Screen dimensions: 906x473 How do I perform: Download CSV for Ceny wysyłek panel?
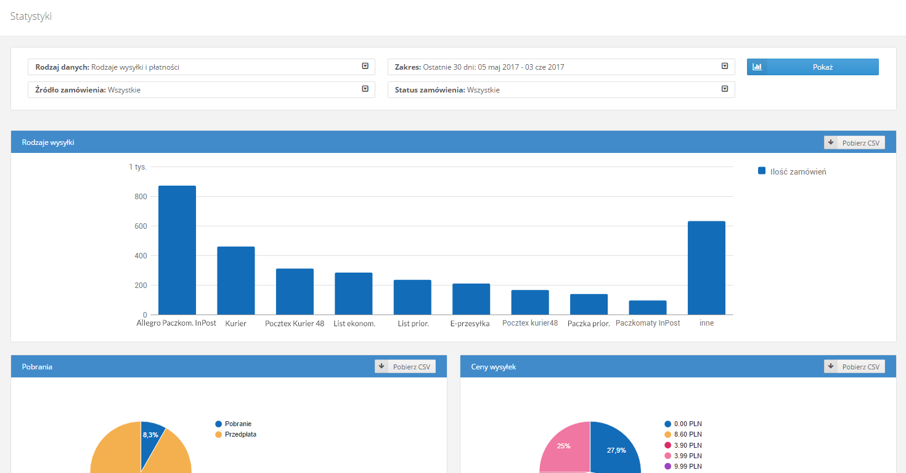(854, 366)
